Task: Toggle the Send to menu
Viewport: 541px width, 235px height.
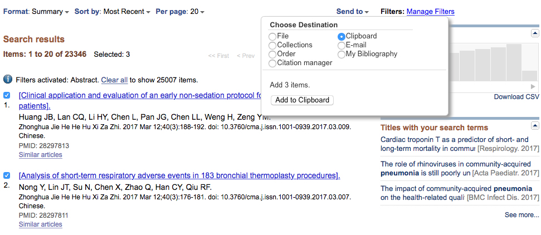Action: tap(353, 11)
